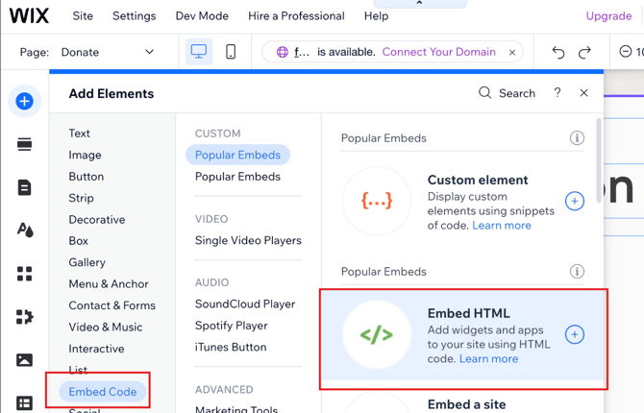Switch to mobile view icon
644x413 pixels.
pyautogui.click(x=231, y=52)
